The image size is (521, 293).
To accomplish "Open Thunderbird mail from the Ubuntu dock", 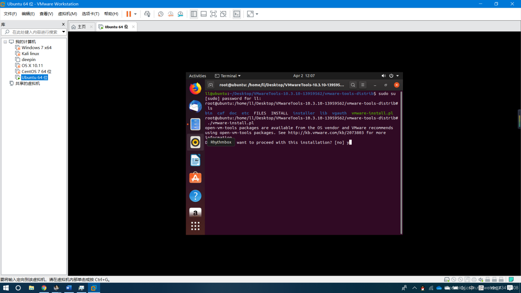I will tap(195, 106).
